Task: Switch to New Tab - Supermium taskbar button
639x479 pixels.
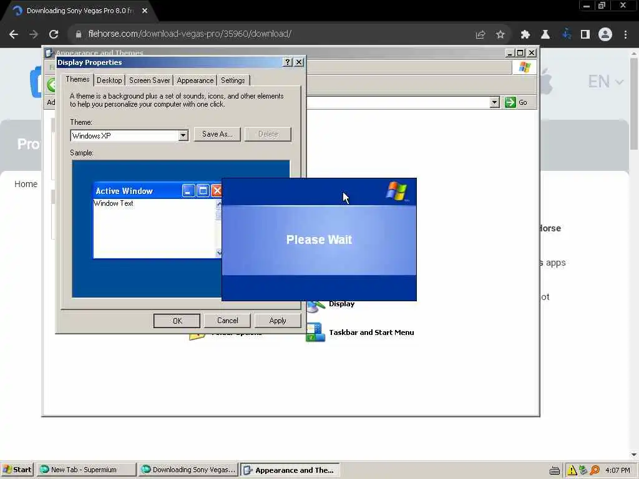Action: [86, 470]
